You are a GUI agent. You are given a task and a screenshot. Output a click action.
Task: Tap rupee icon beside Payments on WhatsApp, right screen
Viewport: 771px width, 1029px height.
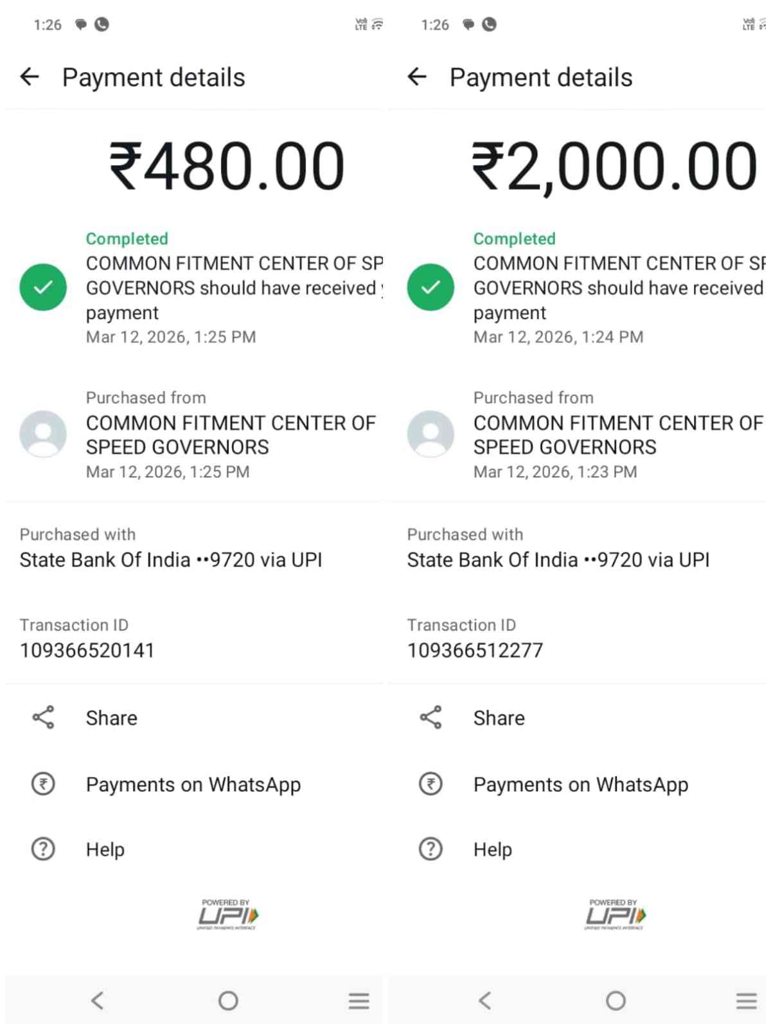point(430,784)
